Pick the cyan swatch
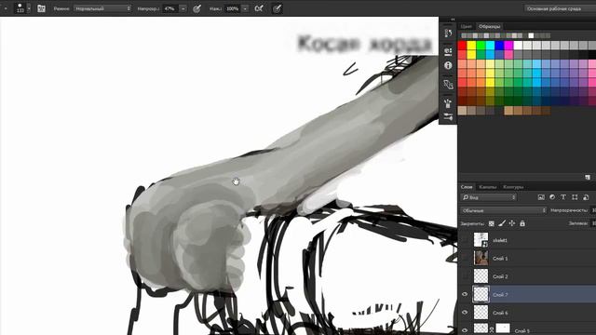 tap(491, 46)
